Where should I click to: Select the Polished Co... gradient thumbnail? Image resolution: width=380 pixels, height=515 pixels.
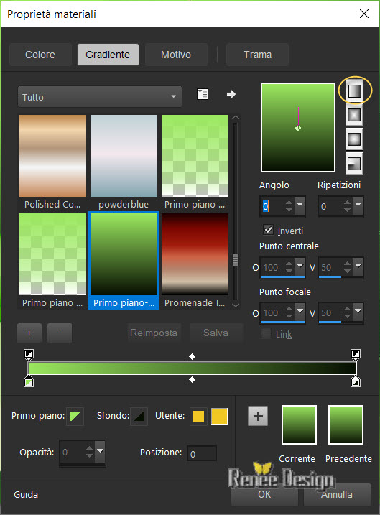(52, 156)
